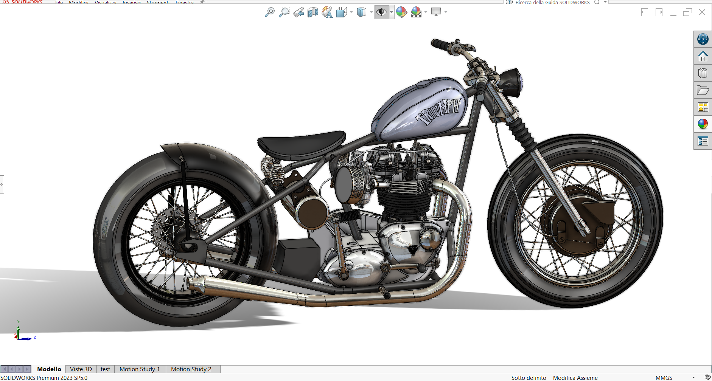Click the Previous View icon
The image size is (712, 381).
[x=298, y=12]
